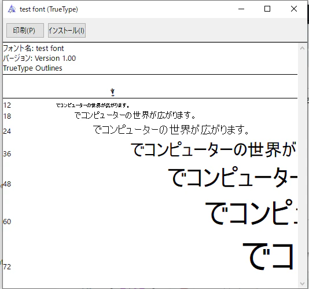Click the 18-point sample sentence
309x289 pixels.
(135, 115)
